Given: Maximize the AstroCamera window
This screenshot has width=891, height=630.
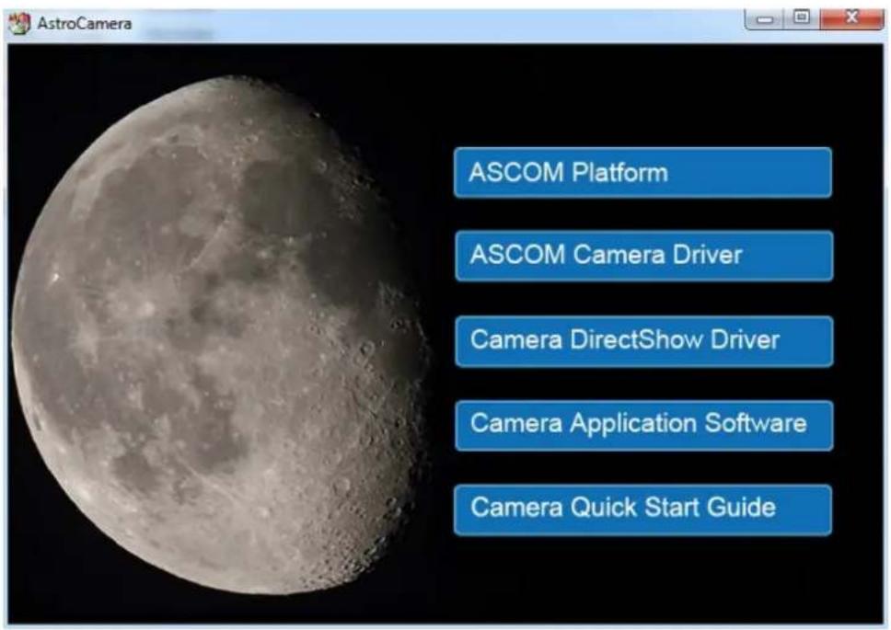Looking at the screenshot, I should point(802,18).
